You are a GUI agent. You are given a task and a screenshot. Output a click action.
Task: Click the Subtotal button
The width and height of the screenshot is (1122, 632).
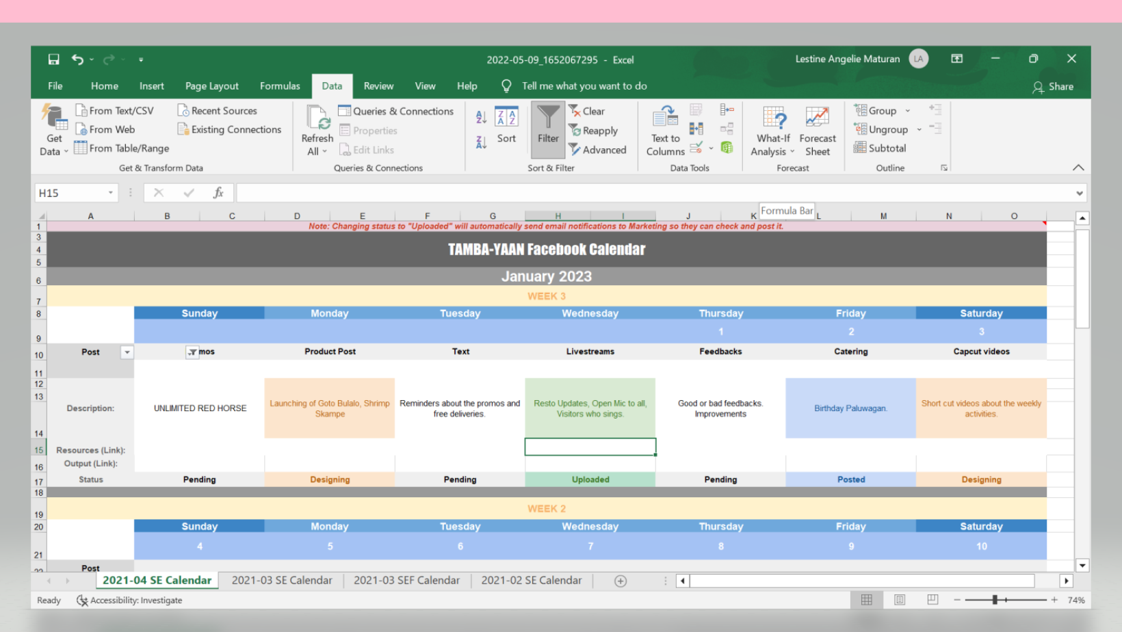[x=880, y=148]
